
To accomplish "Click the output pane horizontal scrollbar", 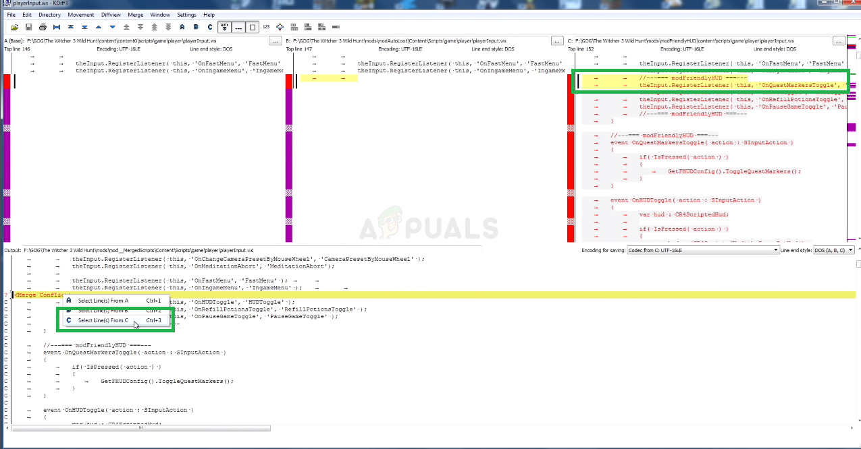I will [x=140, y=427].
